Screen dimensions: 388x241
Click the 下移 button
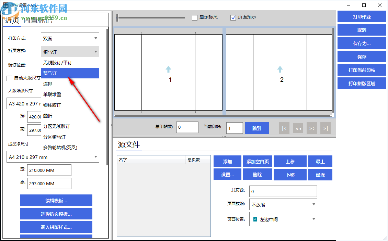click(x=290, y=175)
